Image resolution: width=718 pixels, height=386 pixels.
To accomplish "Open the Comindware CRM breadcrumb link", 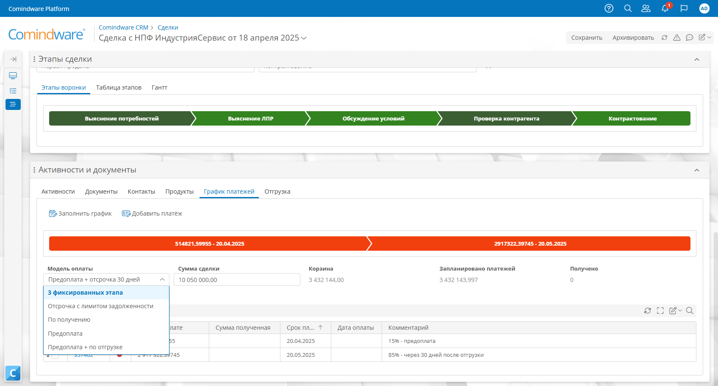I will pos(124,27).
